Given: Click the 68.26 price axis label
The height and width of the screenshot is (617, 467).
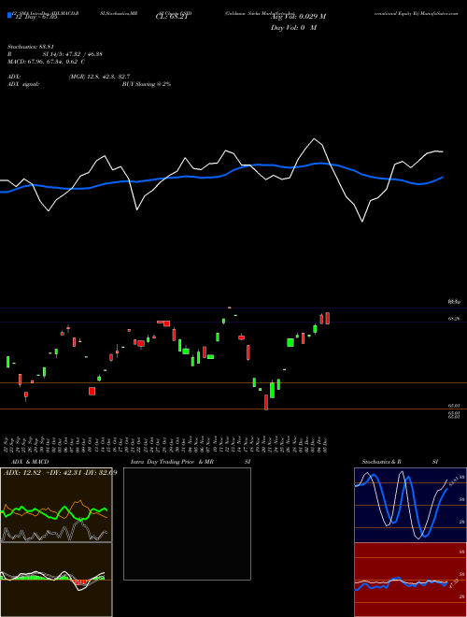Looking at the screenshot, I should point(454,319).
